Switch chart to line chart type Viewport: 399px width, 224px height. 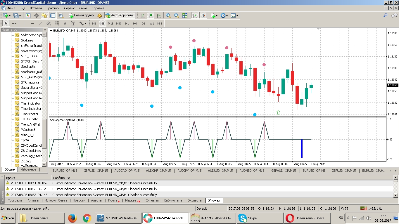(x=159, y=15)
